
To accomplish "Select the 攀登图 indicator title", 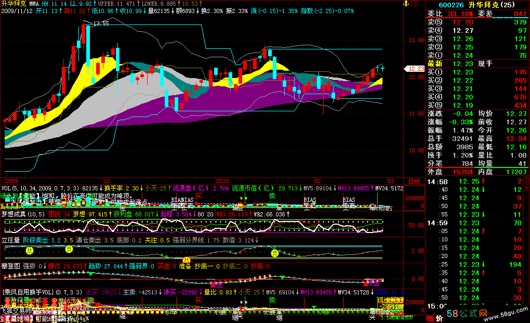I will click(x=11, y=266).
